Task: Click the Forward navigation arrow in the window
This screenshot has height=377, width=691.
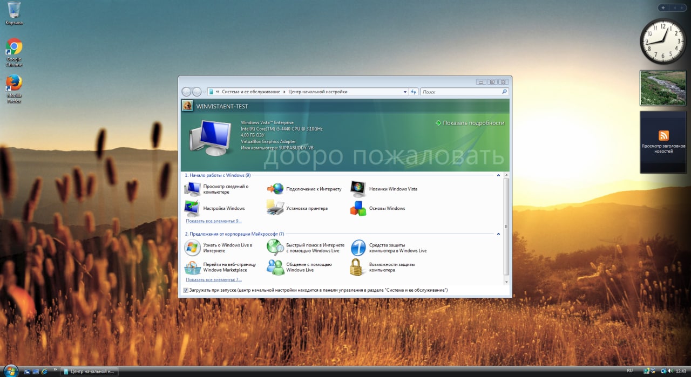Action: (x=197, y=92)
